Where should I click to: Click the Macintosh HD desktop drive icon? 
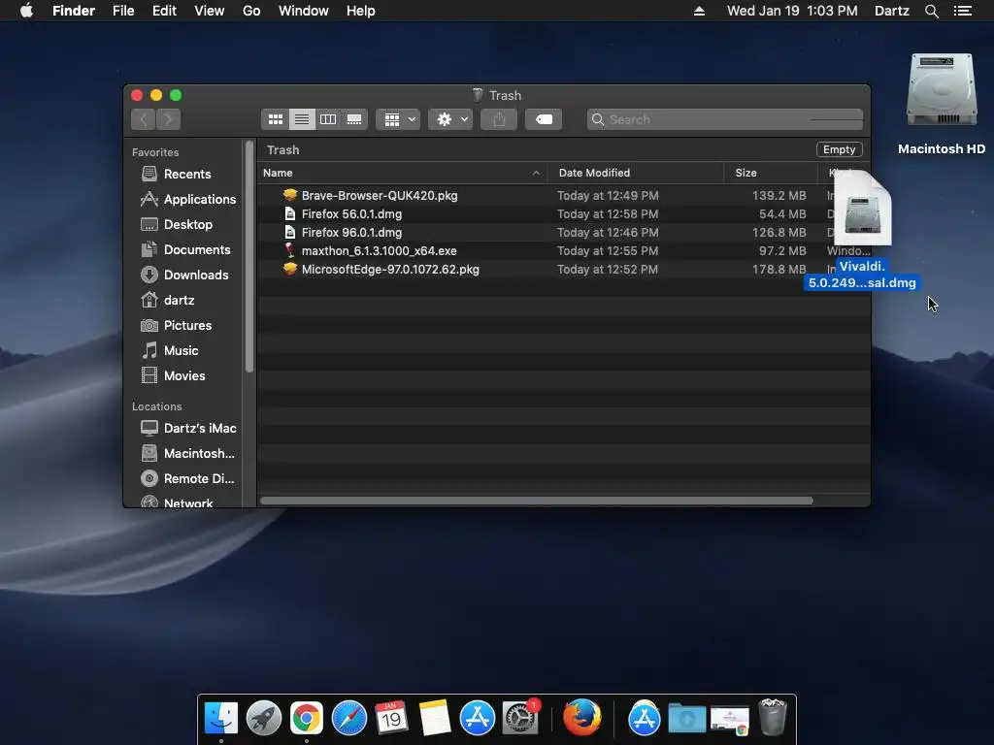point(942,90)
